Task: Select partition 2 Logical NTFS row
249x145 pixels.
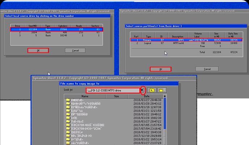Action: [x=186, y=43]
